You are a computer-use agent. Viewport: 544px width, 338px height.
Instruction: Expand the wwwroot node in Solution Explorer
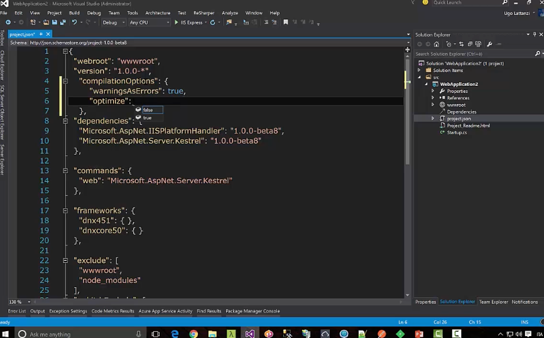pos(433,105)
